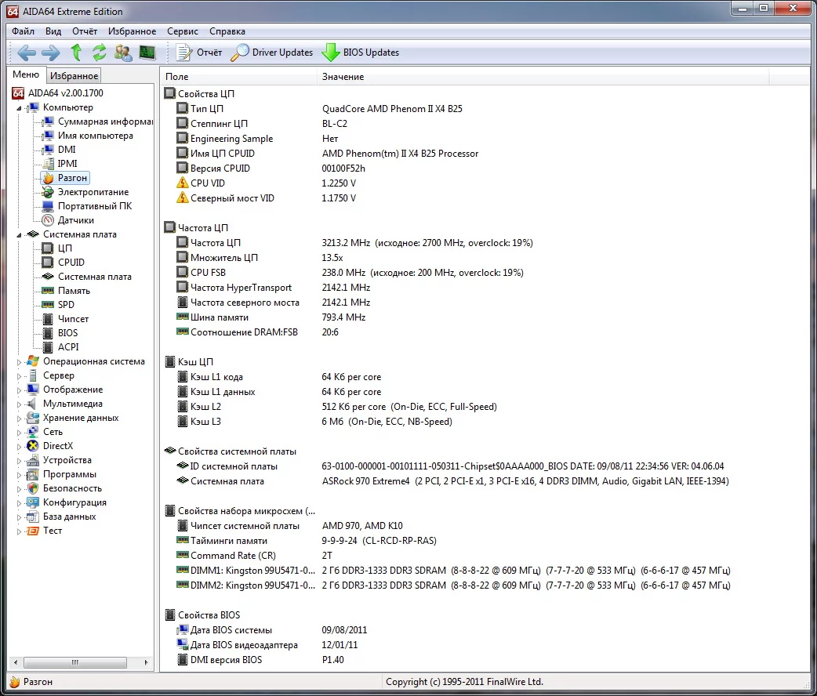Open the Файл menu
Viewport: 817px width, 696px height.
[x=23, y=31]
